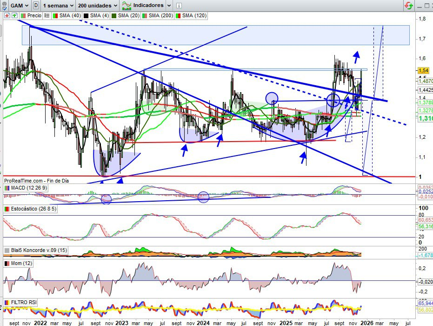The width and height of the screenshot is (433, 326).
Task: Open the MACD (12 26 9) label
Action: (29, 188)
